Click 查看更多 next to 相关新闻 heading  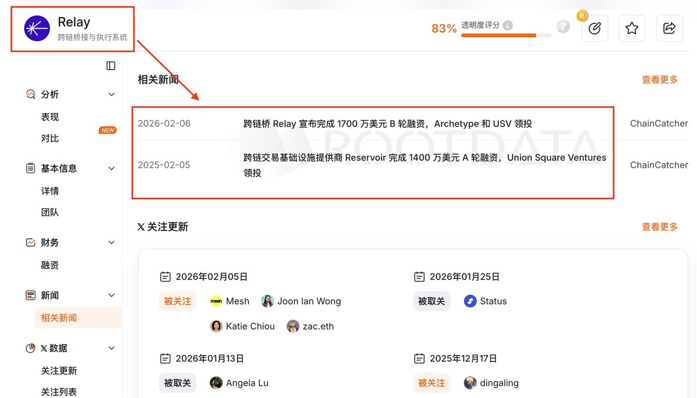click(x=659, y=79)
